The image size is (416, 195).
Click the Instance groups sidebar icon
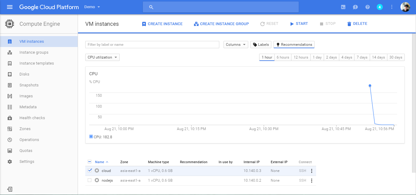(x=10, y=52)
